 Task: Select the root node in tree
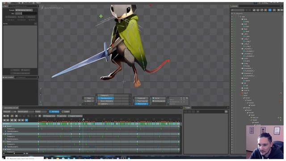(243, 17)
